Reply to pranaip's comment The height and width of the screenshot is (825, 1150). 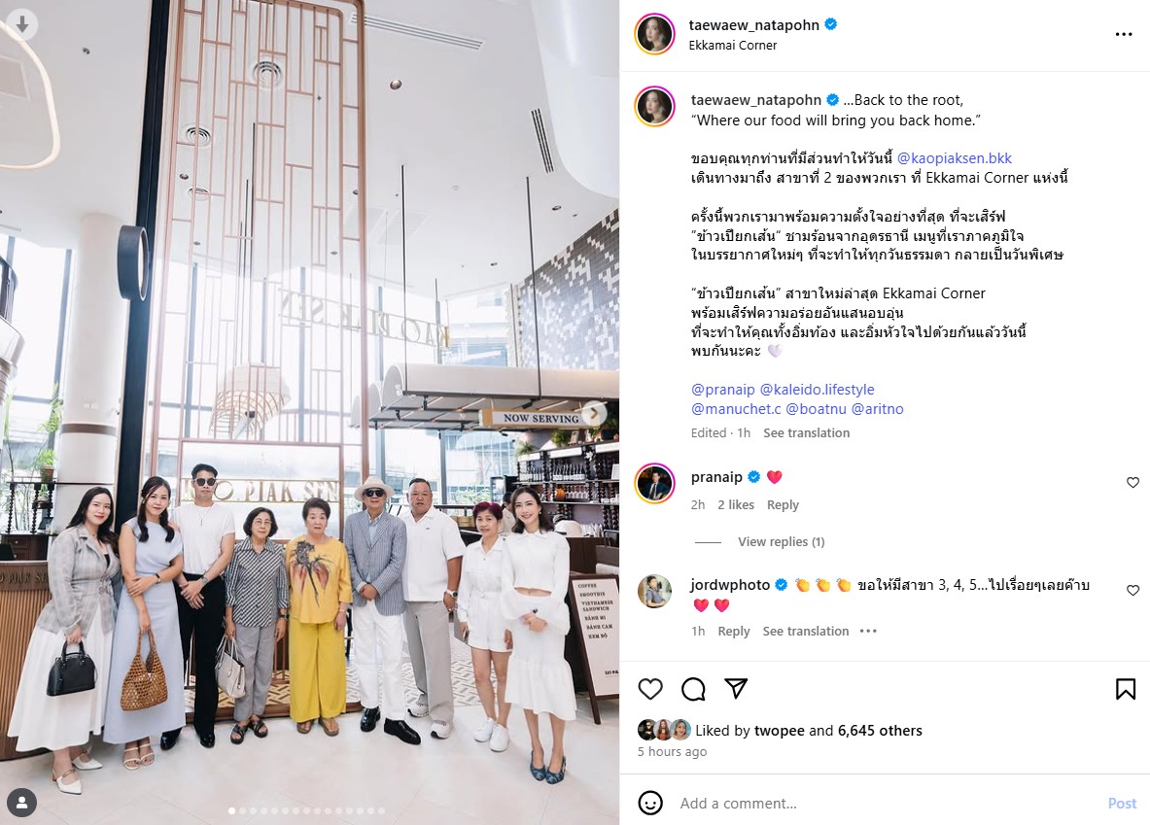(783, 505)
